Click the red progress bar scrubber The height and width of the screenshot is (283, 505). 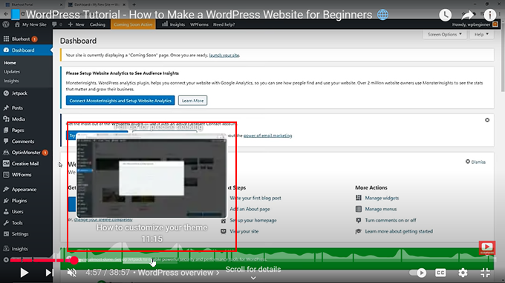pos(74,260)
